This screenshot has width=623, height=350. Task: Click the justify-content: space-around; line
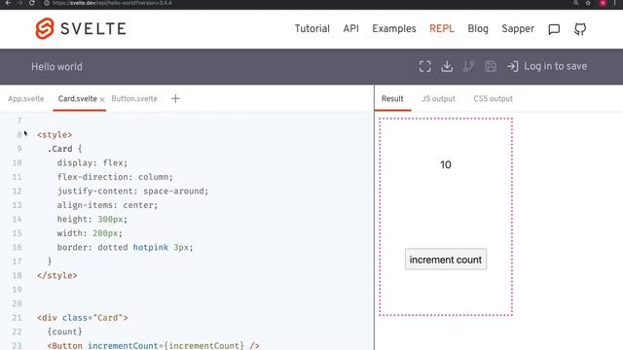[132, 192]
